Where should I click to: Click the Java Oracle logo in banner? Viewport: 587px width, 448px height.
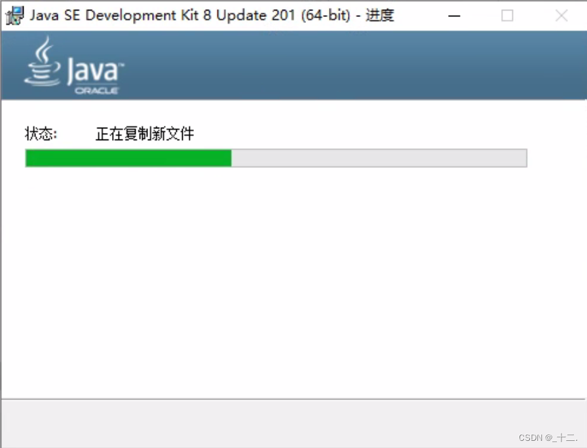pos(74,65)
